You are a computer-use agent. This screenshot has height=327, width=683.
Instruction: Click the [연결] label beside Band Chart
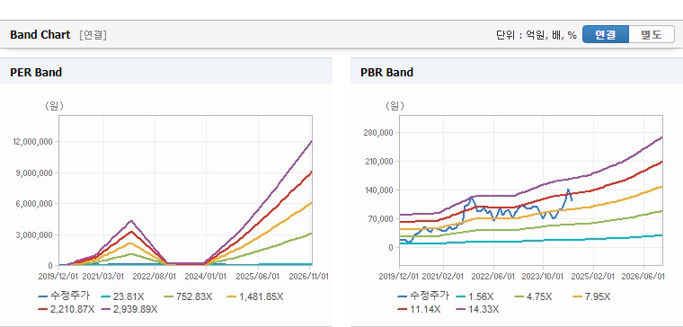93,35
